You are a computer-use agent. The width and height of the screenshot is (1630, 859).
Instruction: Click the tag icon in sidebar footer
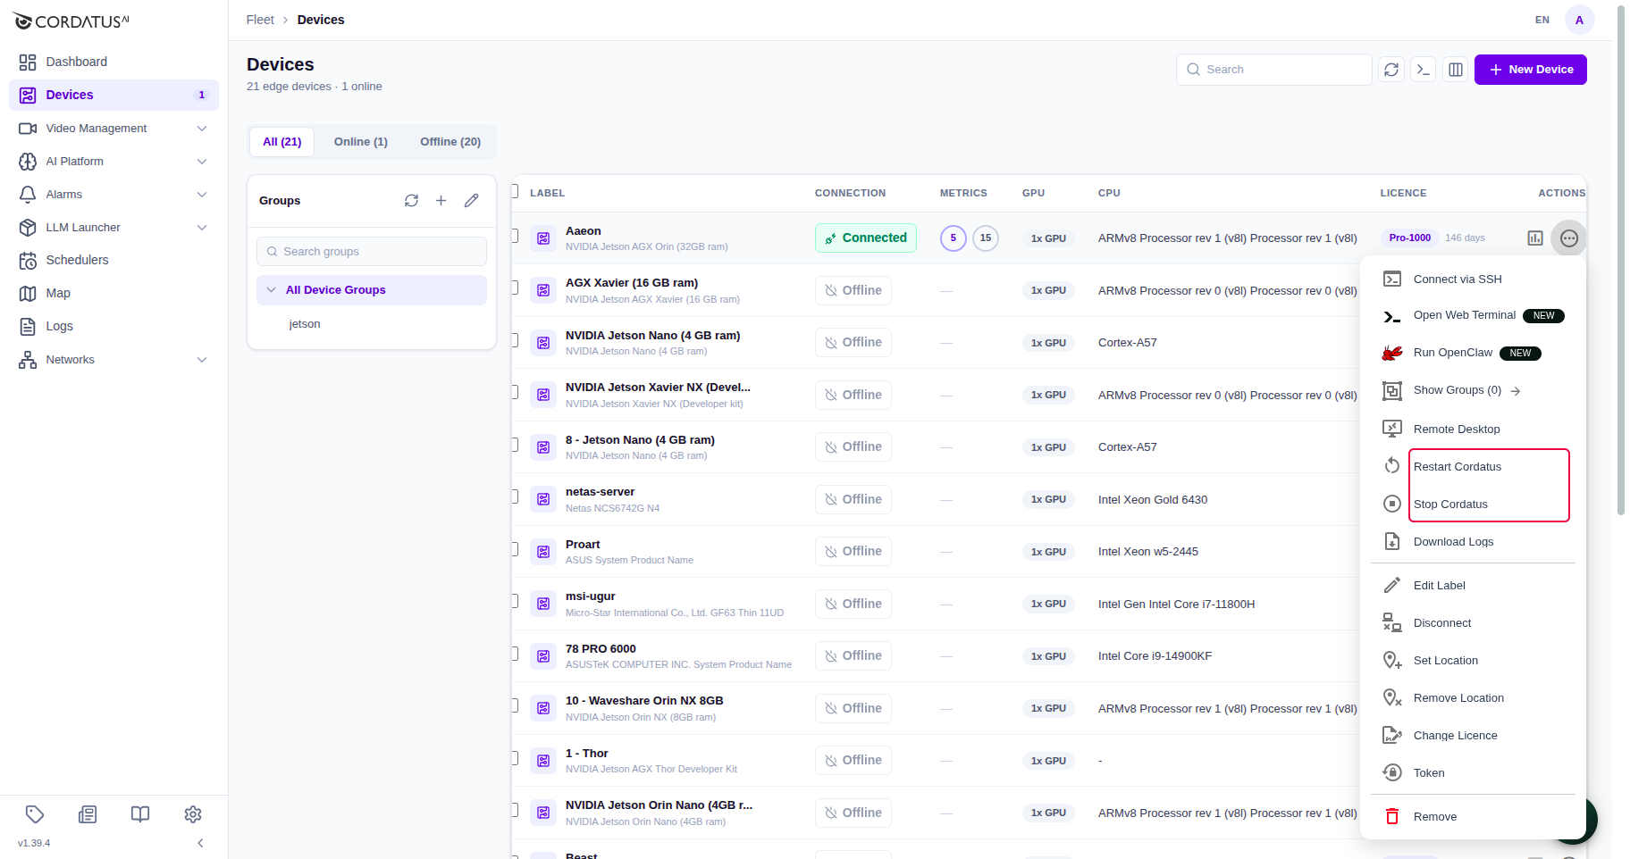(x=35, y=814)
